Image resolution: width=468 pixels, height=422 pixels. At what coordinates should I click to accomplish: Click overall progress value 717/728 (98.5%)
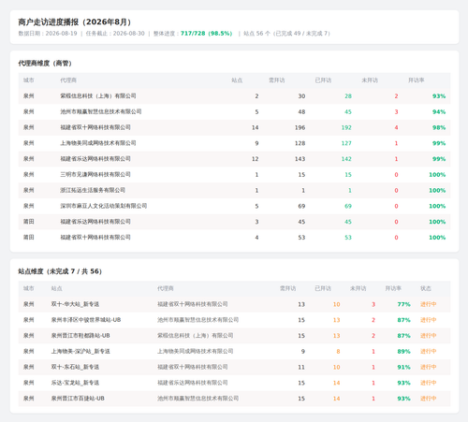(206, 34)
